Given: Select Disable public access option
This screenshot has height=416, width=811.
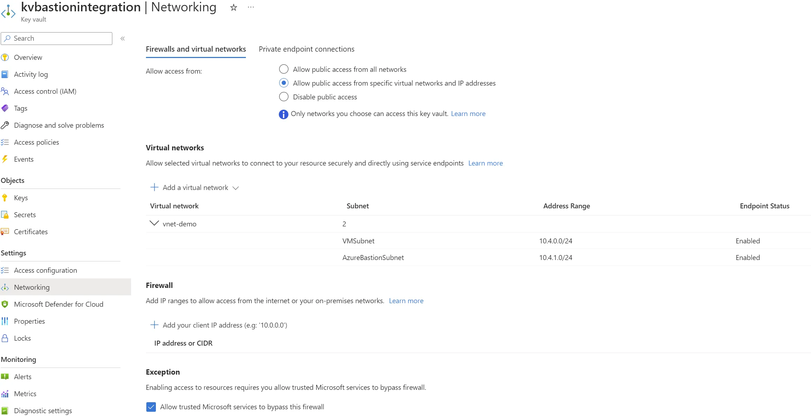Looking at the screenshot, I should [284, 97].
